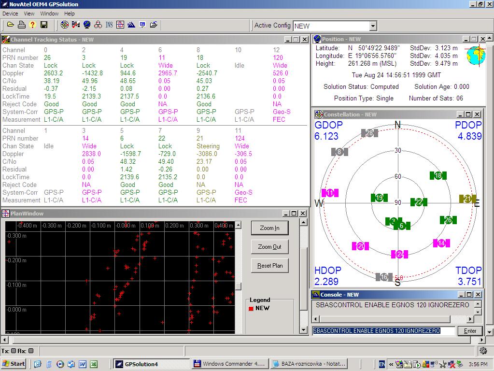
Task: Click the Enter button in Console
Action: pyautogui.click(x=470, y=330)
